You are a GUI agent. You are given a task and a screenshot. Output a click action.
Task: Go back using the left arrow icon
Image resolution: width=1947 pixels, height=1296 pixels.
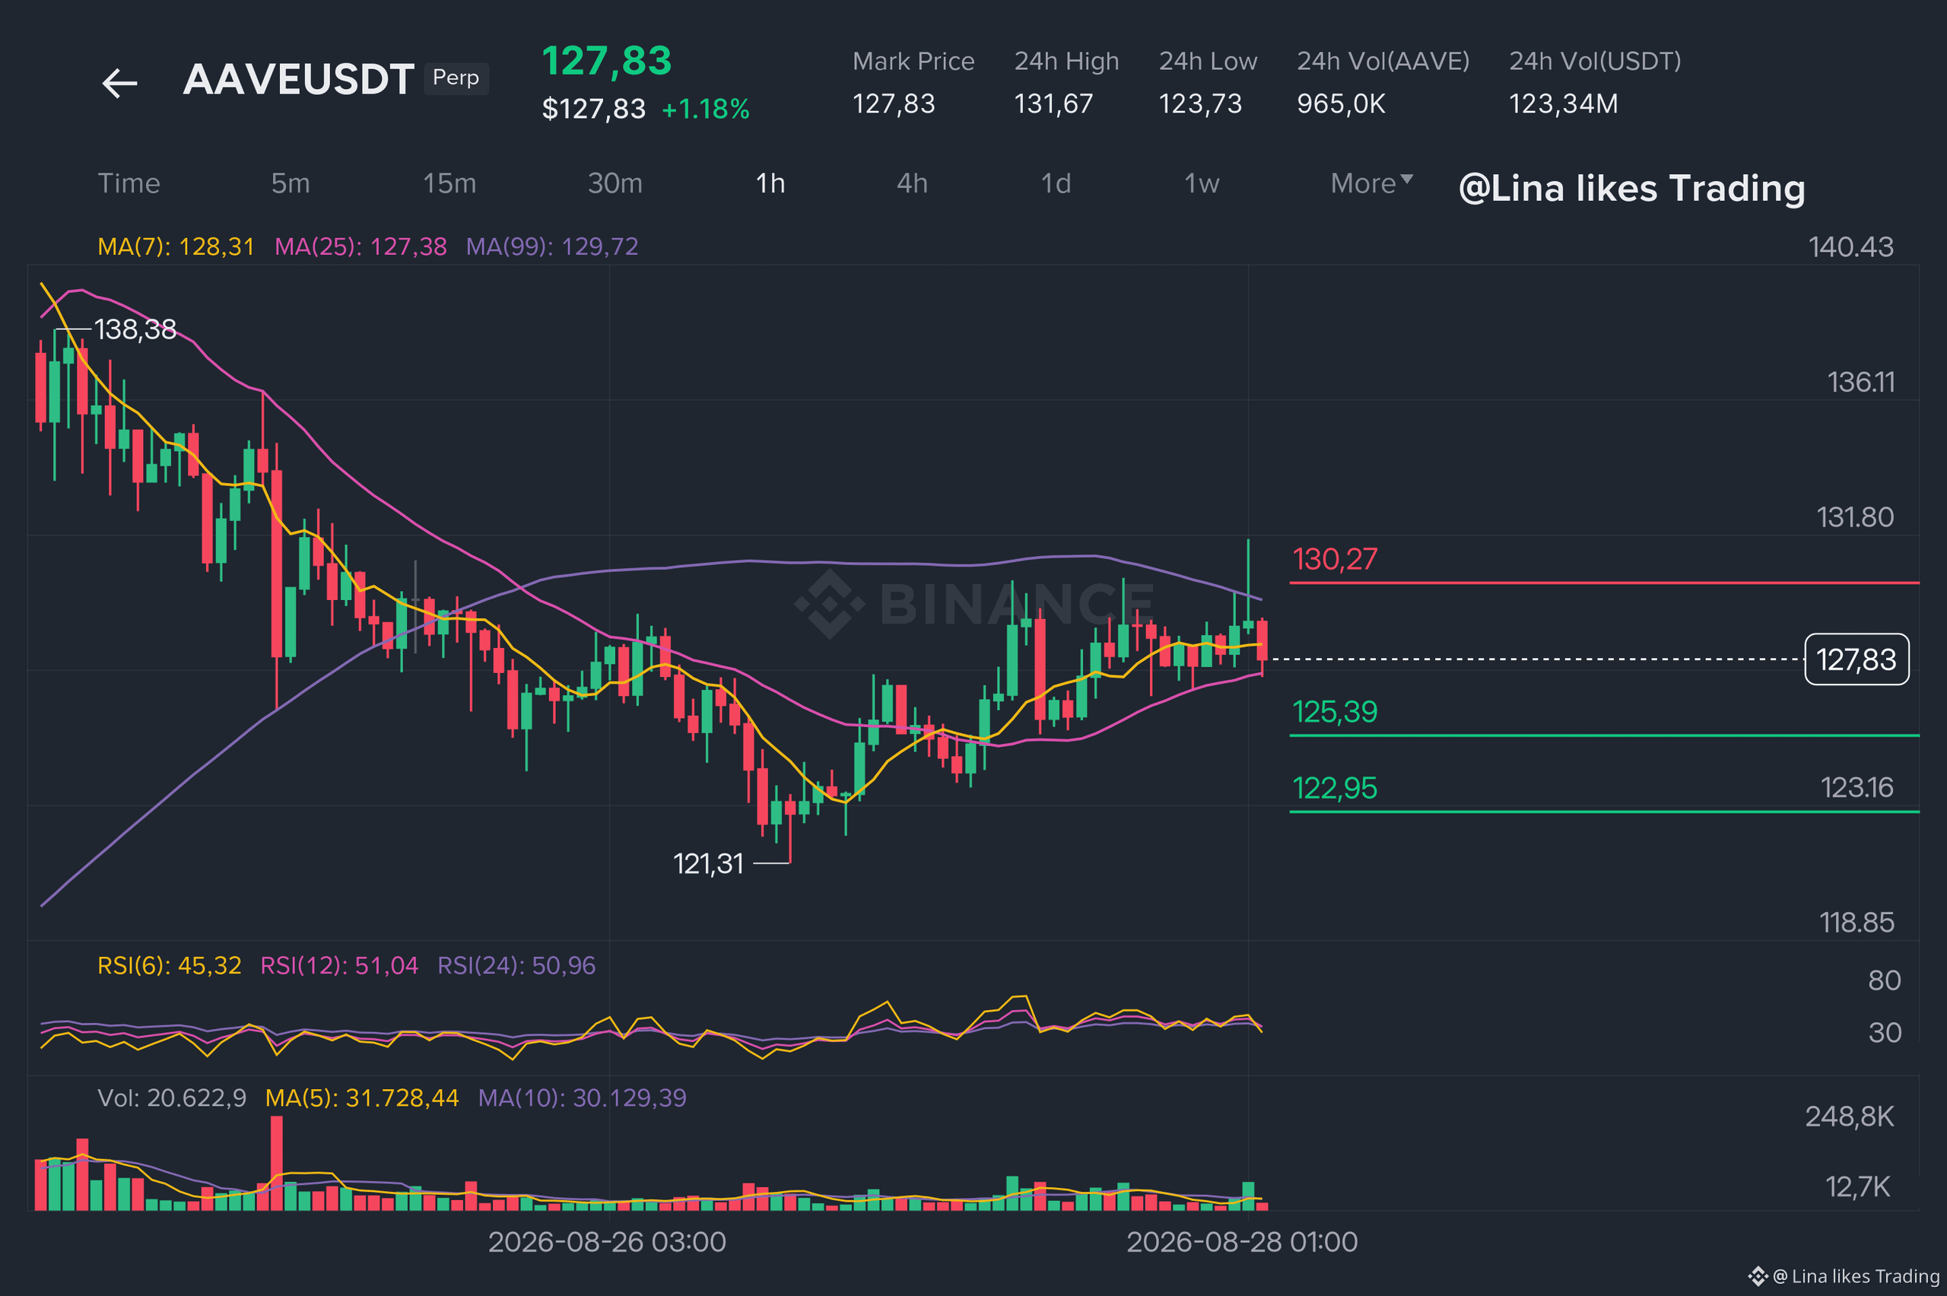point(120,83)
